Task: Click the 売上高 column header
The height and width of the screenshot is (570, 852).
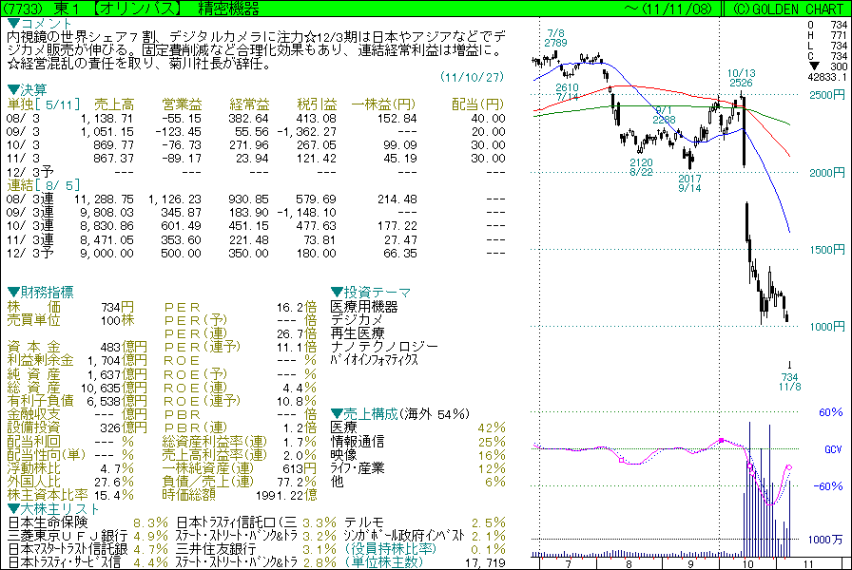Action: [x=114, y=104]
